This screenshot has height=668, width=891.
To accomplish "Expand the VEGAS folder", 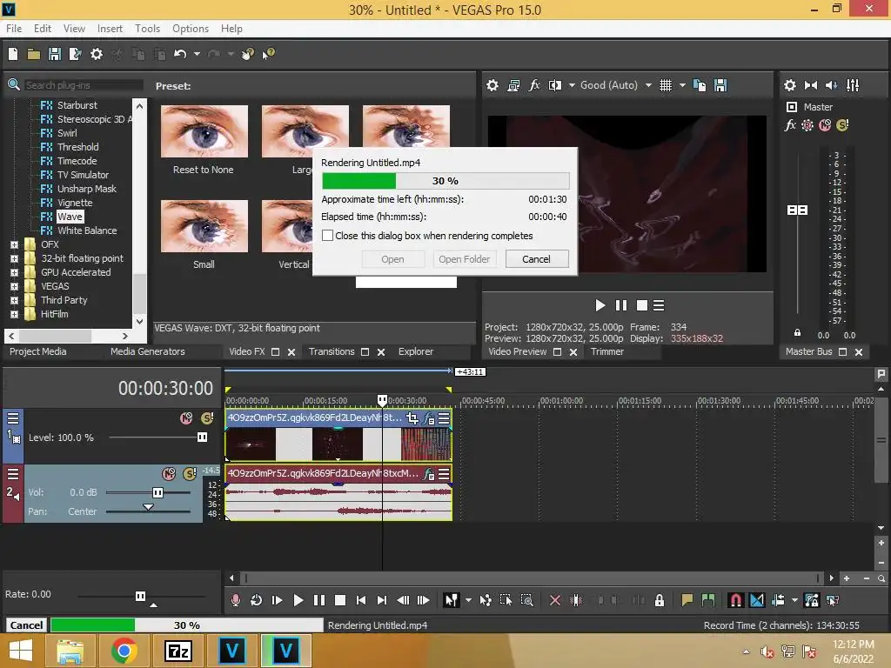I will pyautogui.click(x=14, y=286).
